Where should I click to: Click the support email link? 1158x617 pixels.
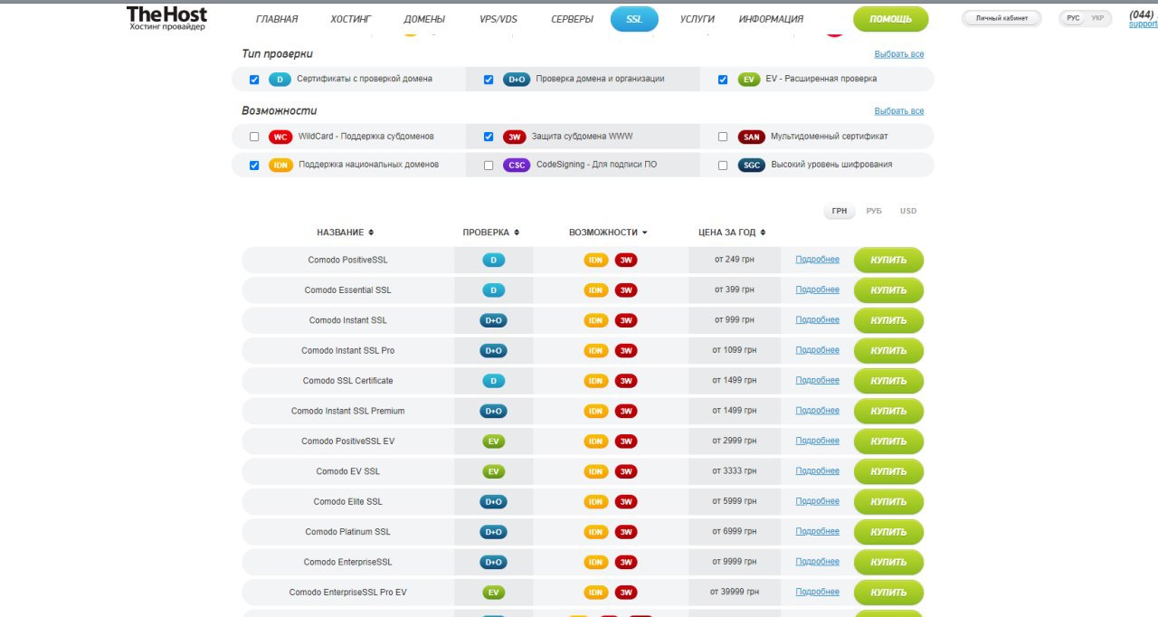(x=1143, y=24)
